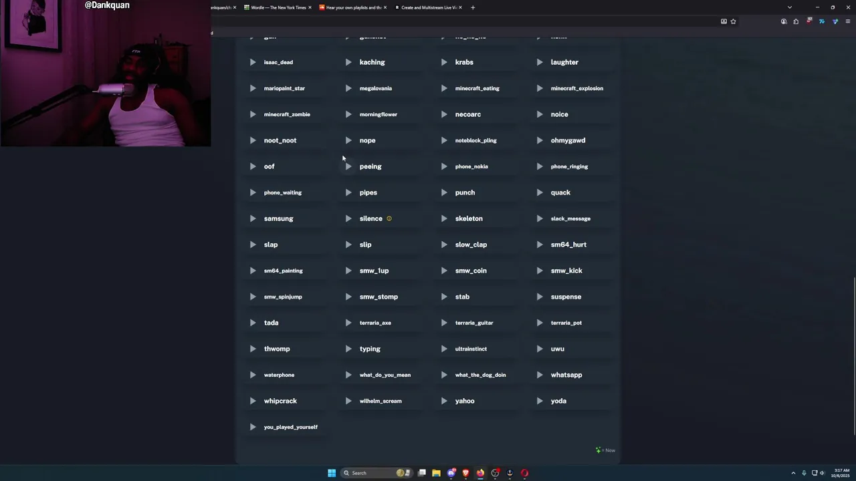Click play icon beside yoda
856x481 pixels.
(540, 401)
